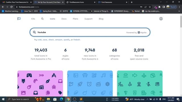
Task: Click the image icon in blue card
Action: (x=76, y=75)
